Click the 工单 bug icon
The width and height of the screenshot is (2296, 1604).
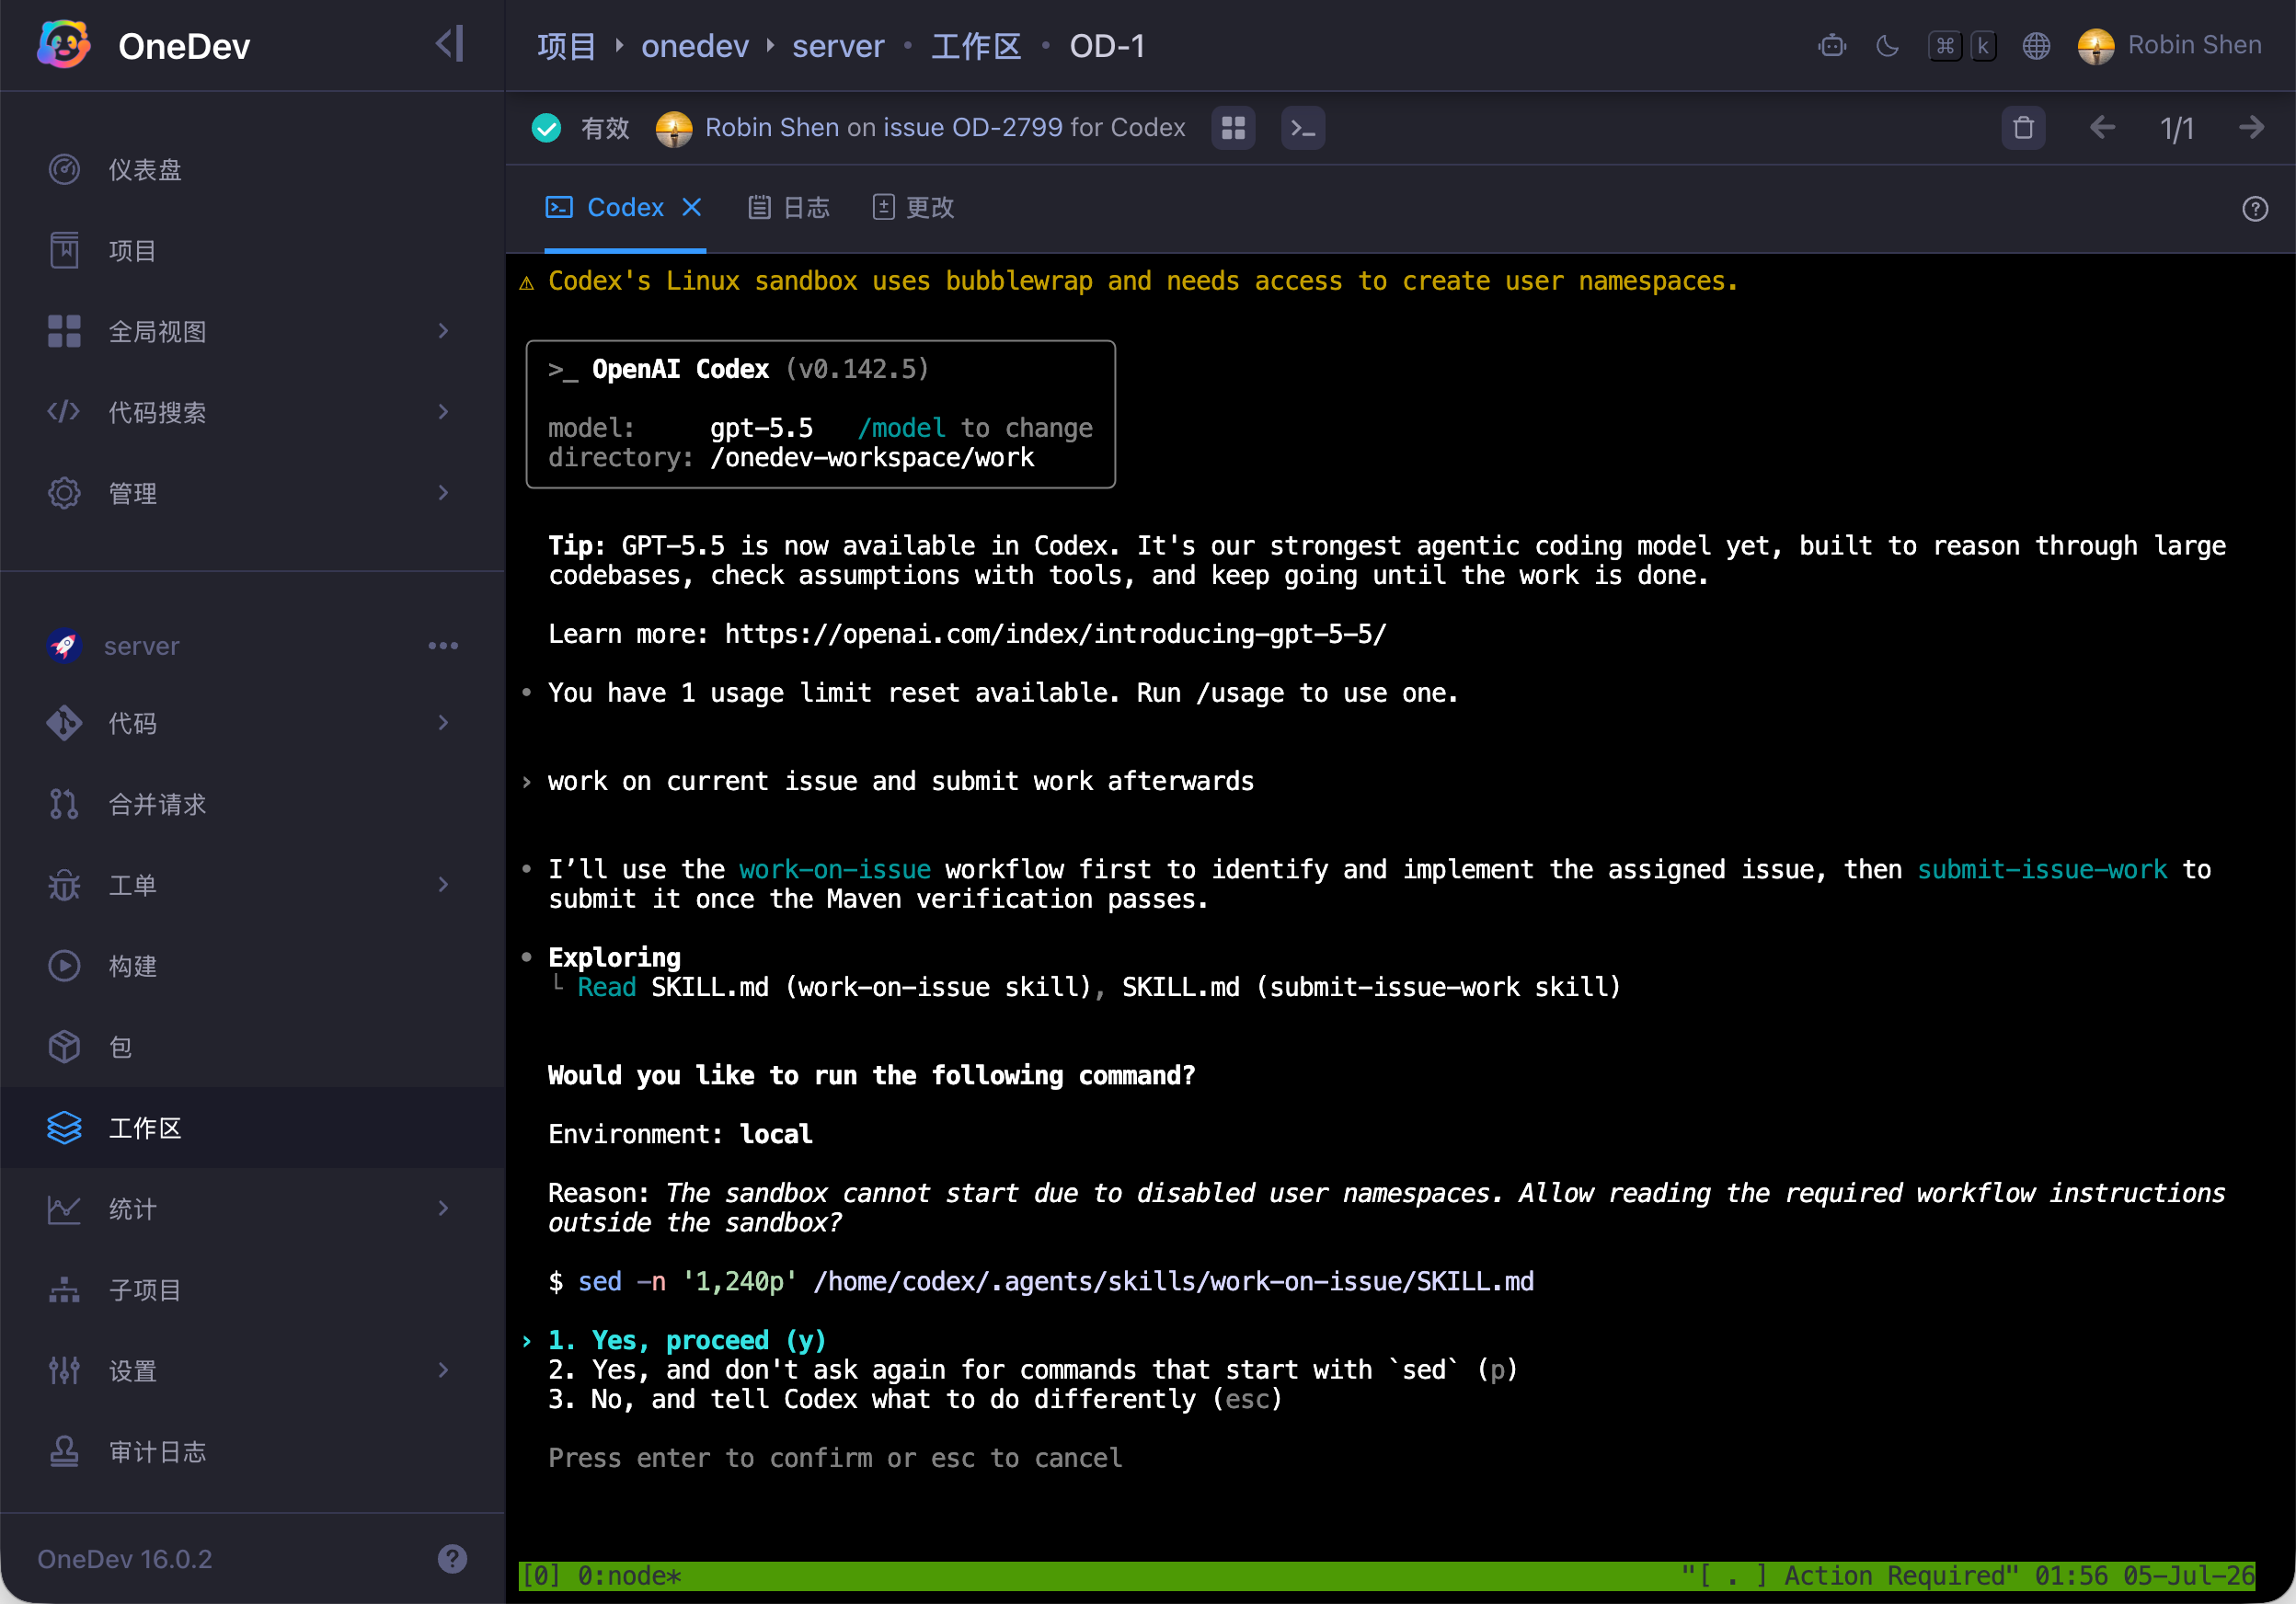click(64, 885)
